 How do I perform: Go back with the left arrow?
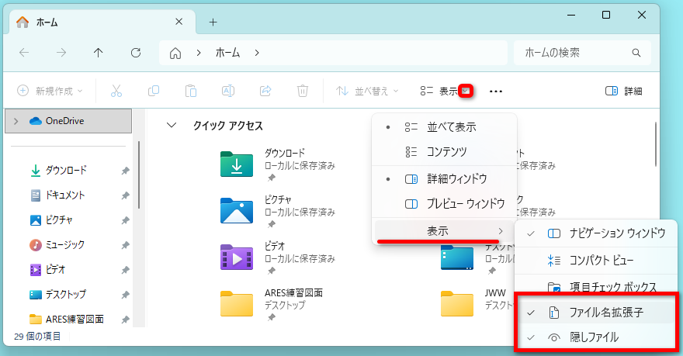pos(24,53)
